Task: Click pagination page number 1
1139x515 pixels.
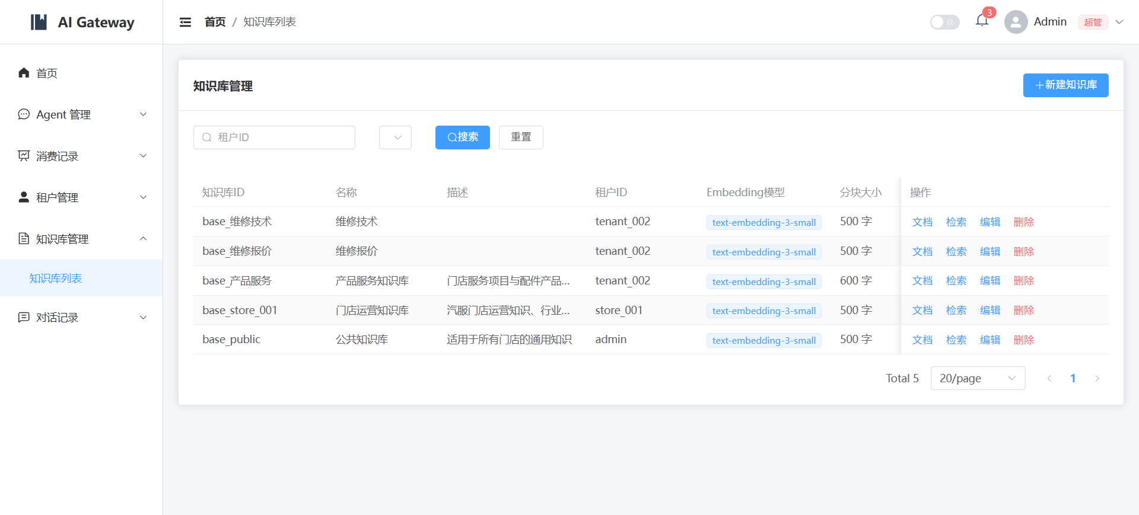Action: coord(1073,378)
